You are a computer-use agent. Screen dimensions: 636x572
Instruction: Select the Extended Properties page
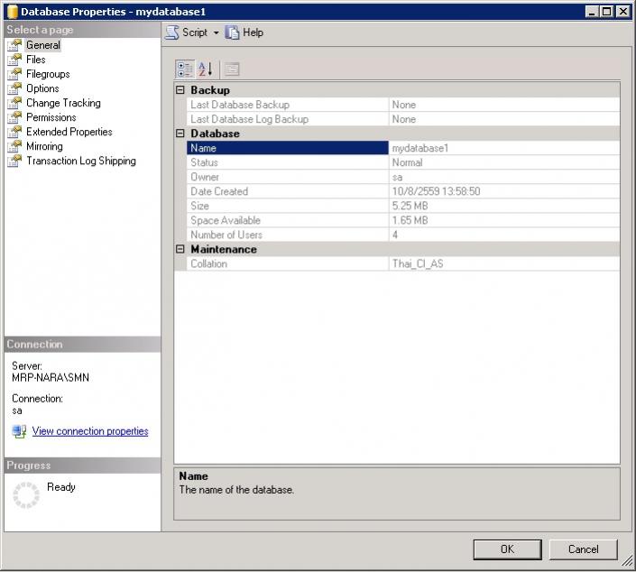(x=69, y=132)
